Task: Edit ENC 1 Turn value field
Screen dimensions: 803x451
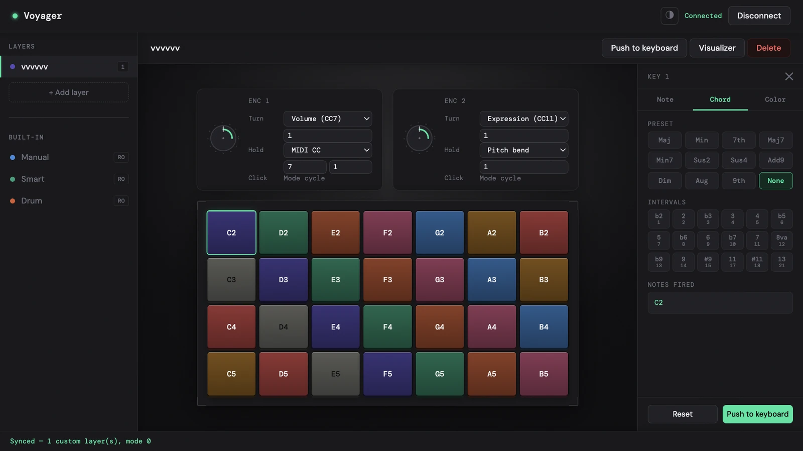Action: (x=328, y=136)
